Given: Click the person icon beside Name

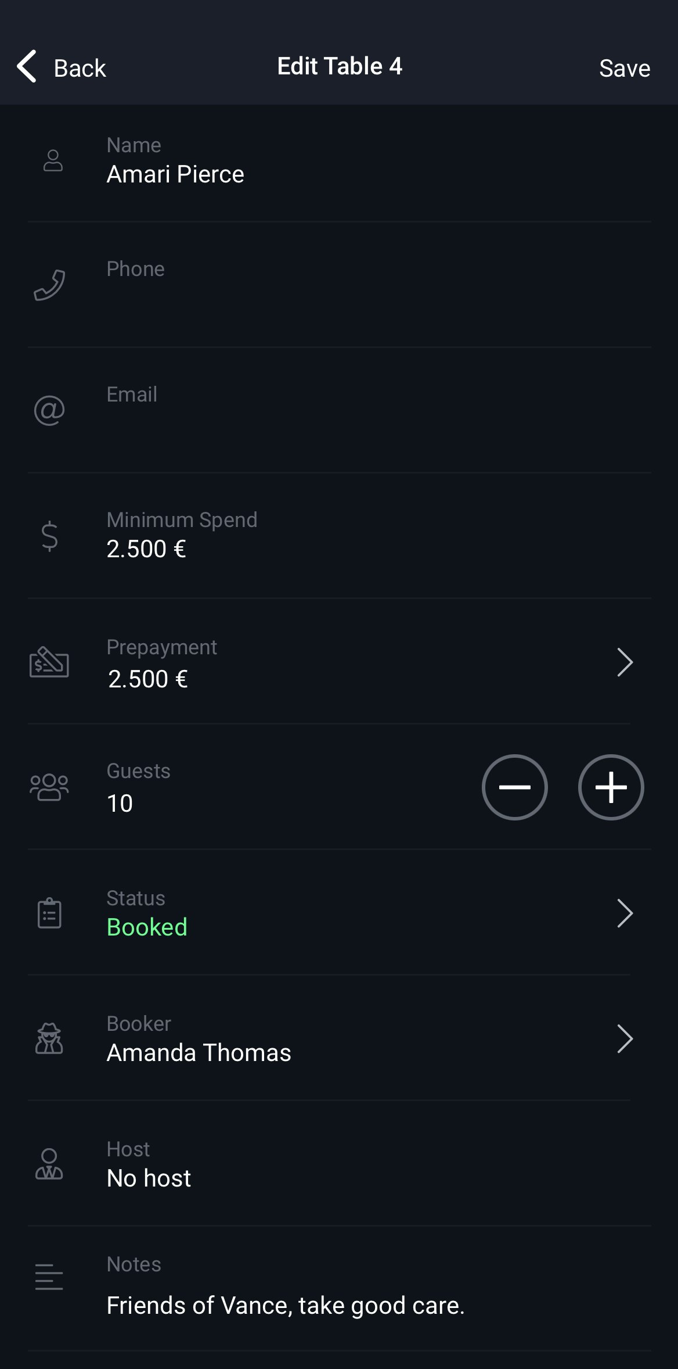Looking at the screenshot, I should [x=53, y=161].
